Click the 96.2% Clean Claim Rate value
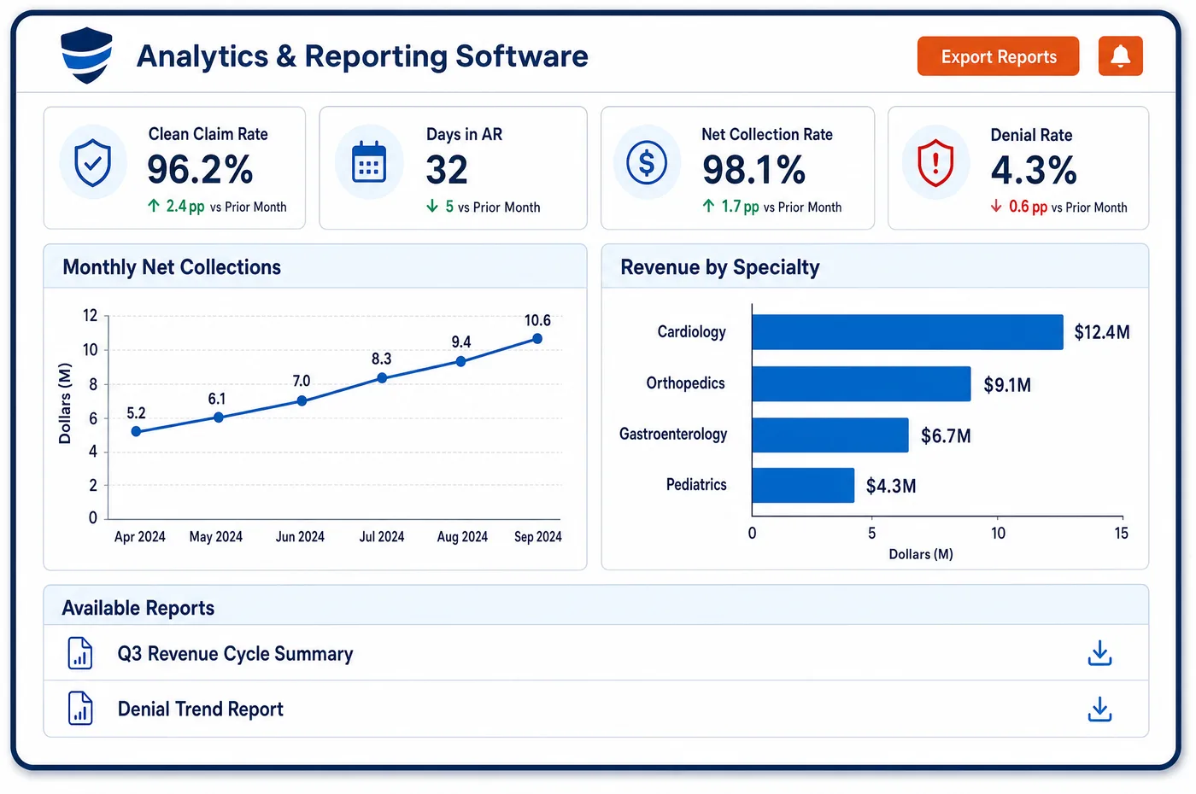Screen dimensions: 1196x794 tap(200, 169)
